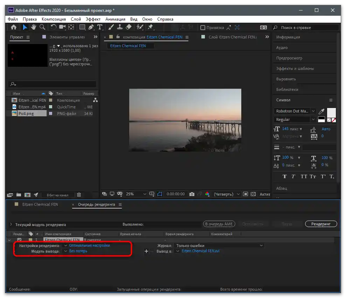Select the Hand tool
The width and height of the screenshot is (346, 298).
point(34,27)
